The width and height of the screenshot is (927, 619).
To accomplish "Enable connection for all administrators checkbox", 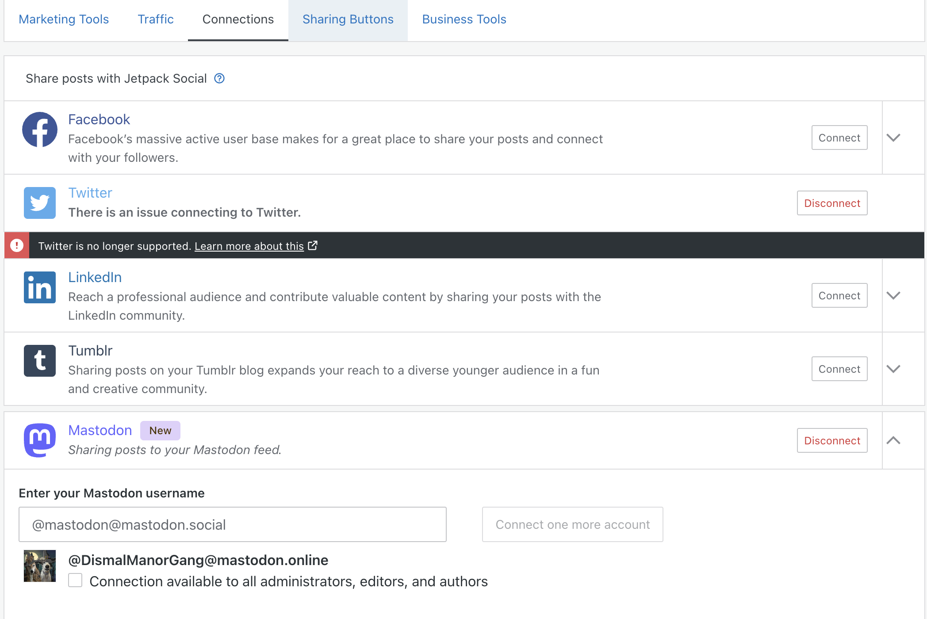I will (x=75, y=581).
